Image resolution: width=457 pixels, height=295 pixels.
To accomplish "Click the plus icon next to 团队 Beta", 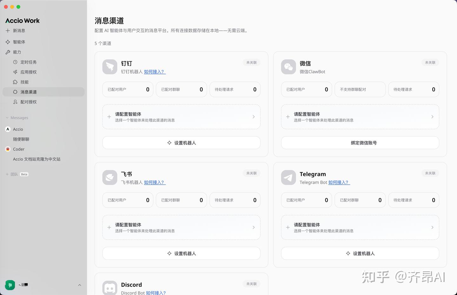I will coord(7,174).
